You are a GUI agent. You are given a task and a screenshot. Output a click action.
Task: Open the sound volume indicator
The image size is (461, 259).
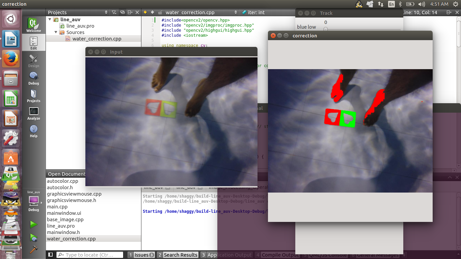[x=422, y=4]
